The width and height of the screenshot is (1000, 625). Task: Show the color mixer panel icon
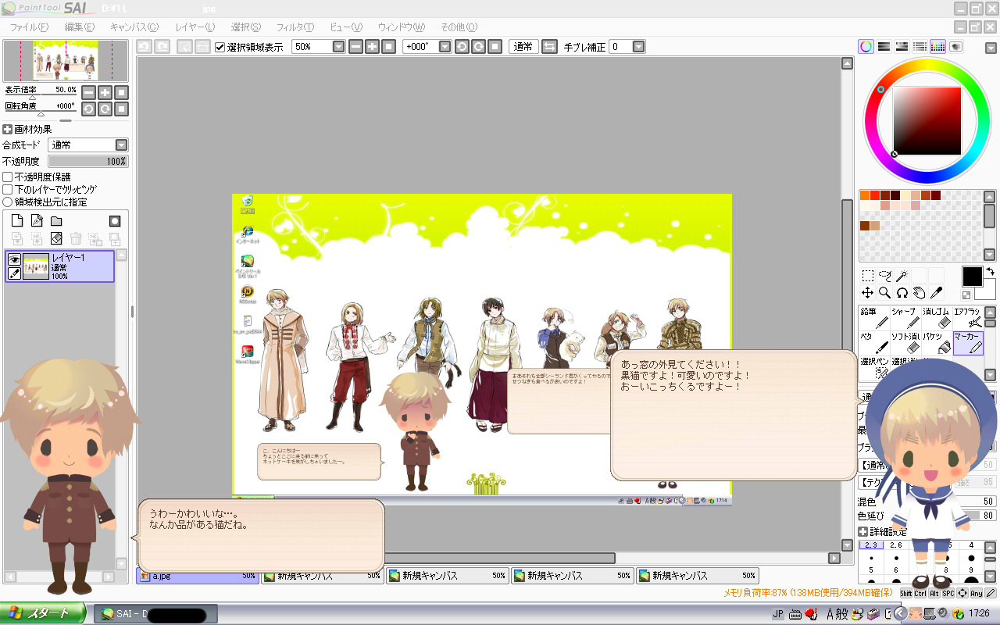(920, 47)
